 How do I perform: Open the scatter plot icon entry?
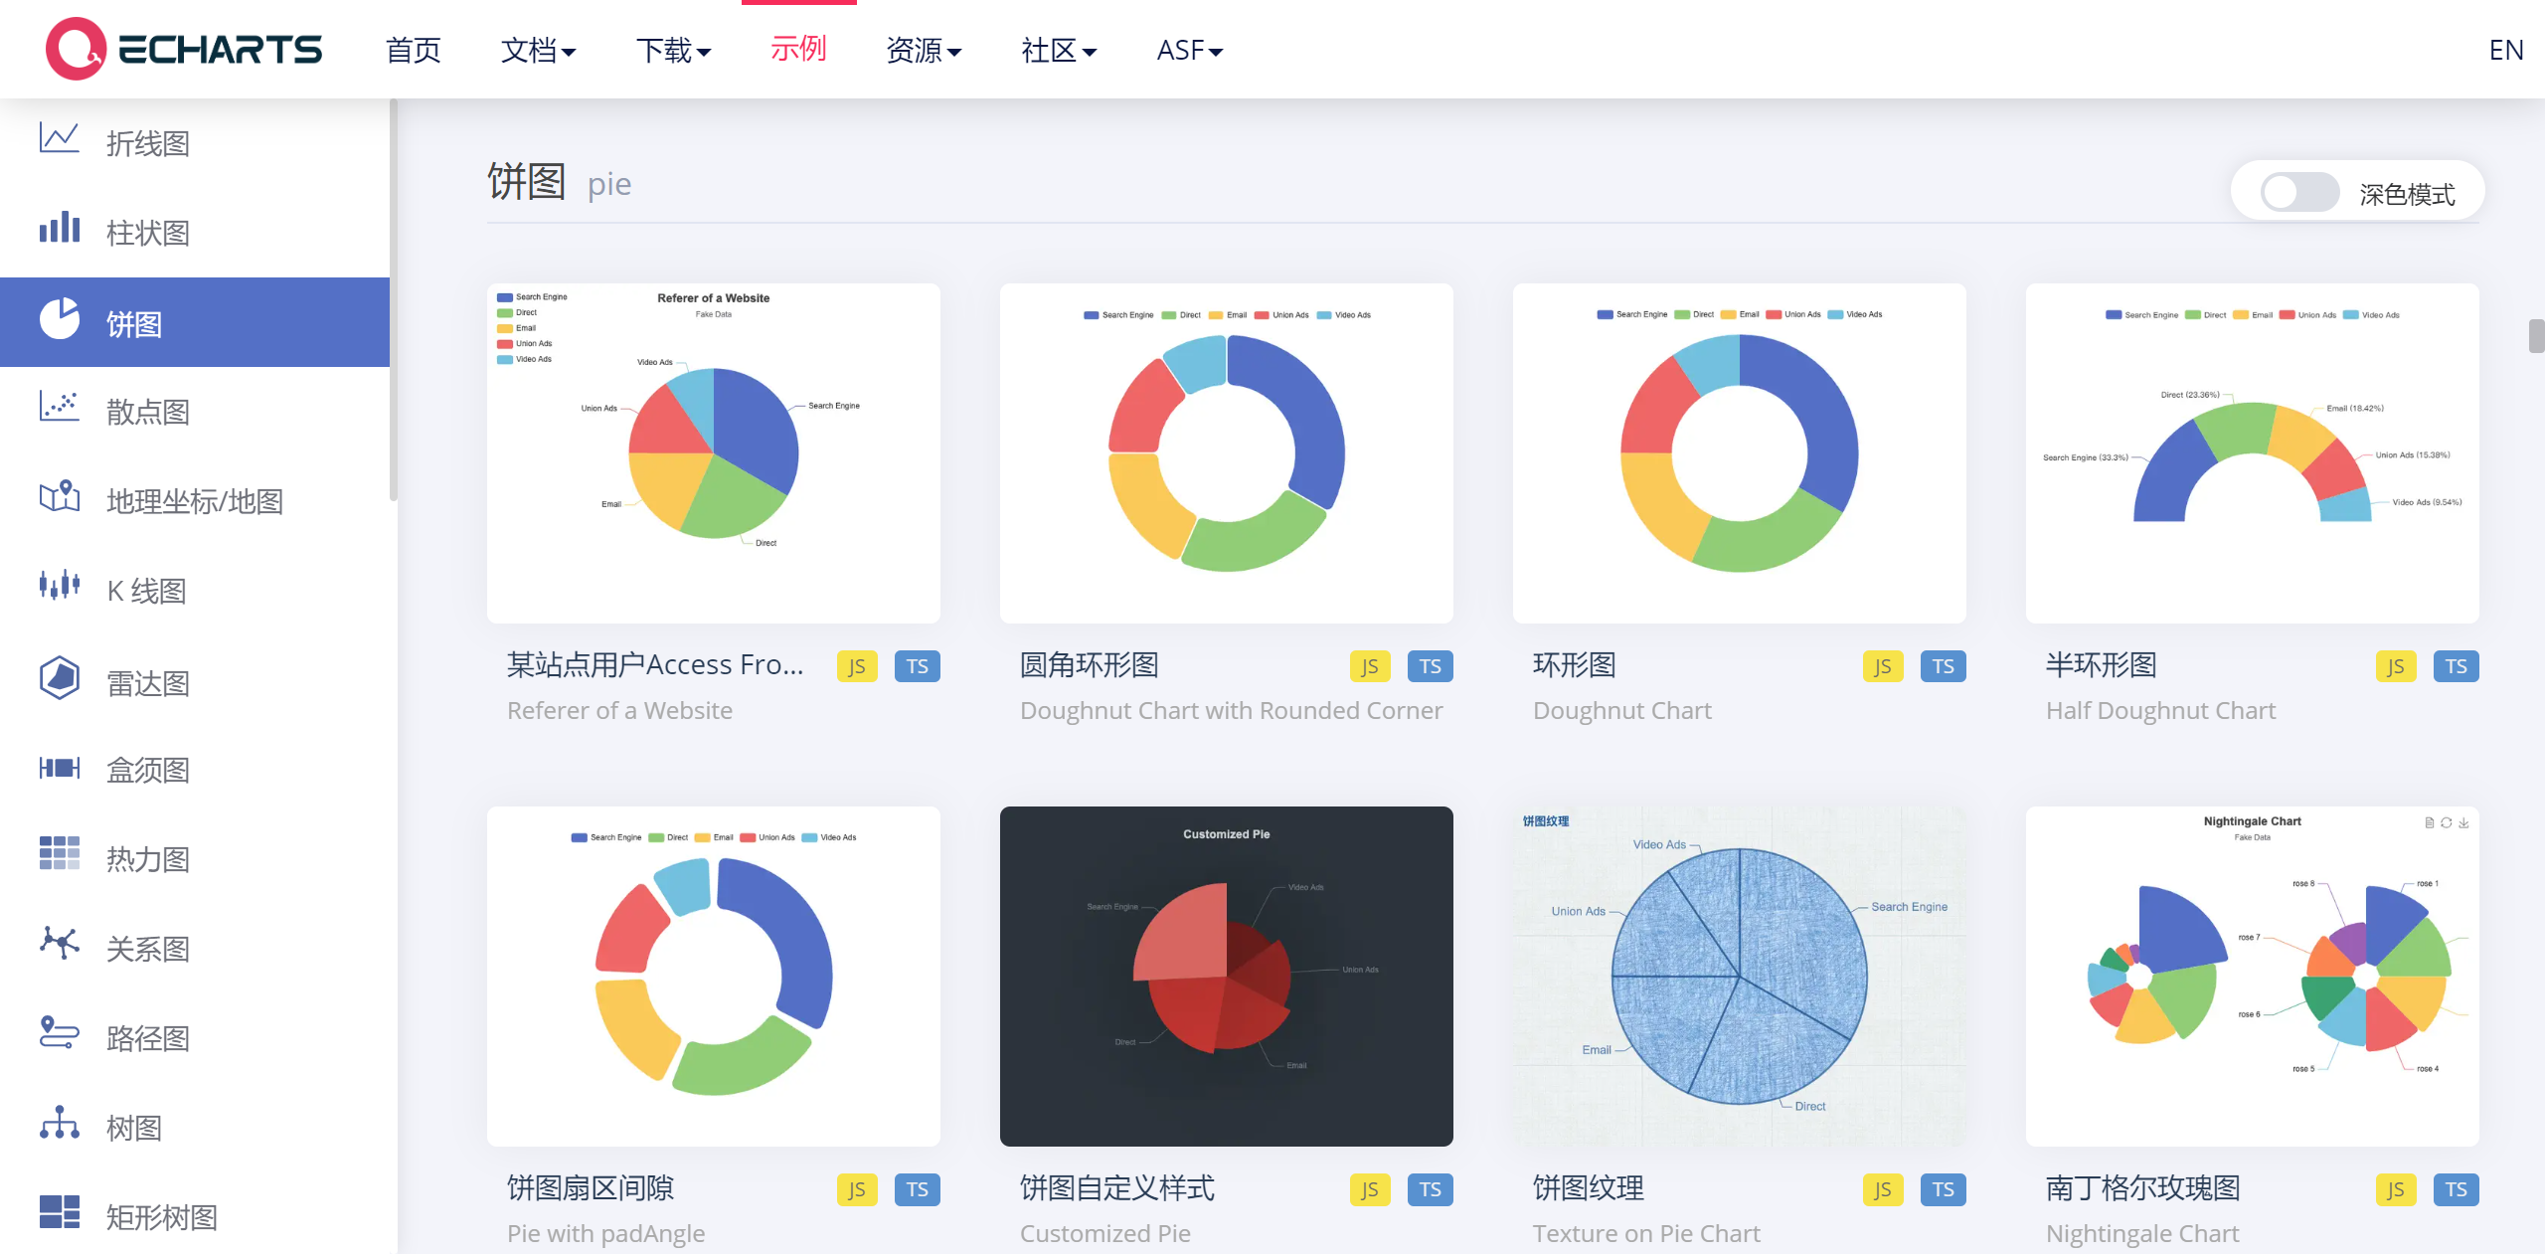click(x=60, y=407)
